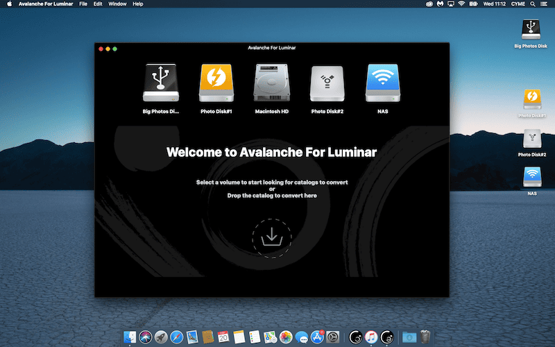Click the catalog drop zone download icon
Screen dimensions: 555x347
pyautogui.click(x=272, y=238)
